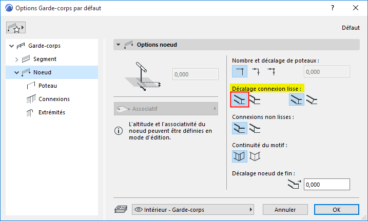Expand the Segment tree item
The image size is (368, 221).
coord(16,59)
